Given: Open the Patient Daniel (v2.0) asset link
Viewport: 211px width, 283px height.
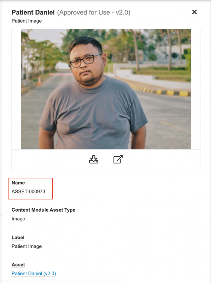Looking at the screenshot, I should click(34, 274).
